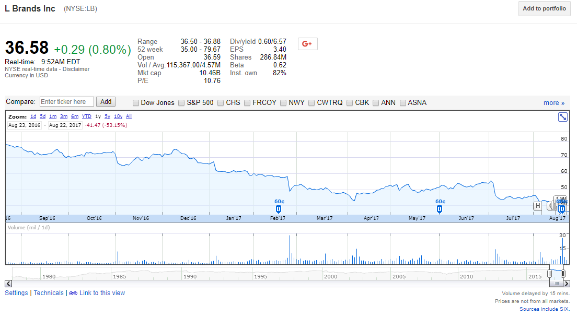Toggle the CWTRQ comparison checkbox
The height and width of the screenshot is (316, 577).
(311, 103)
